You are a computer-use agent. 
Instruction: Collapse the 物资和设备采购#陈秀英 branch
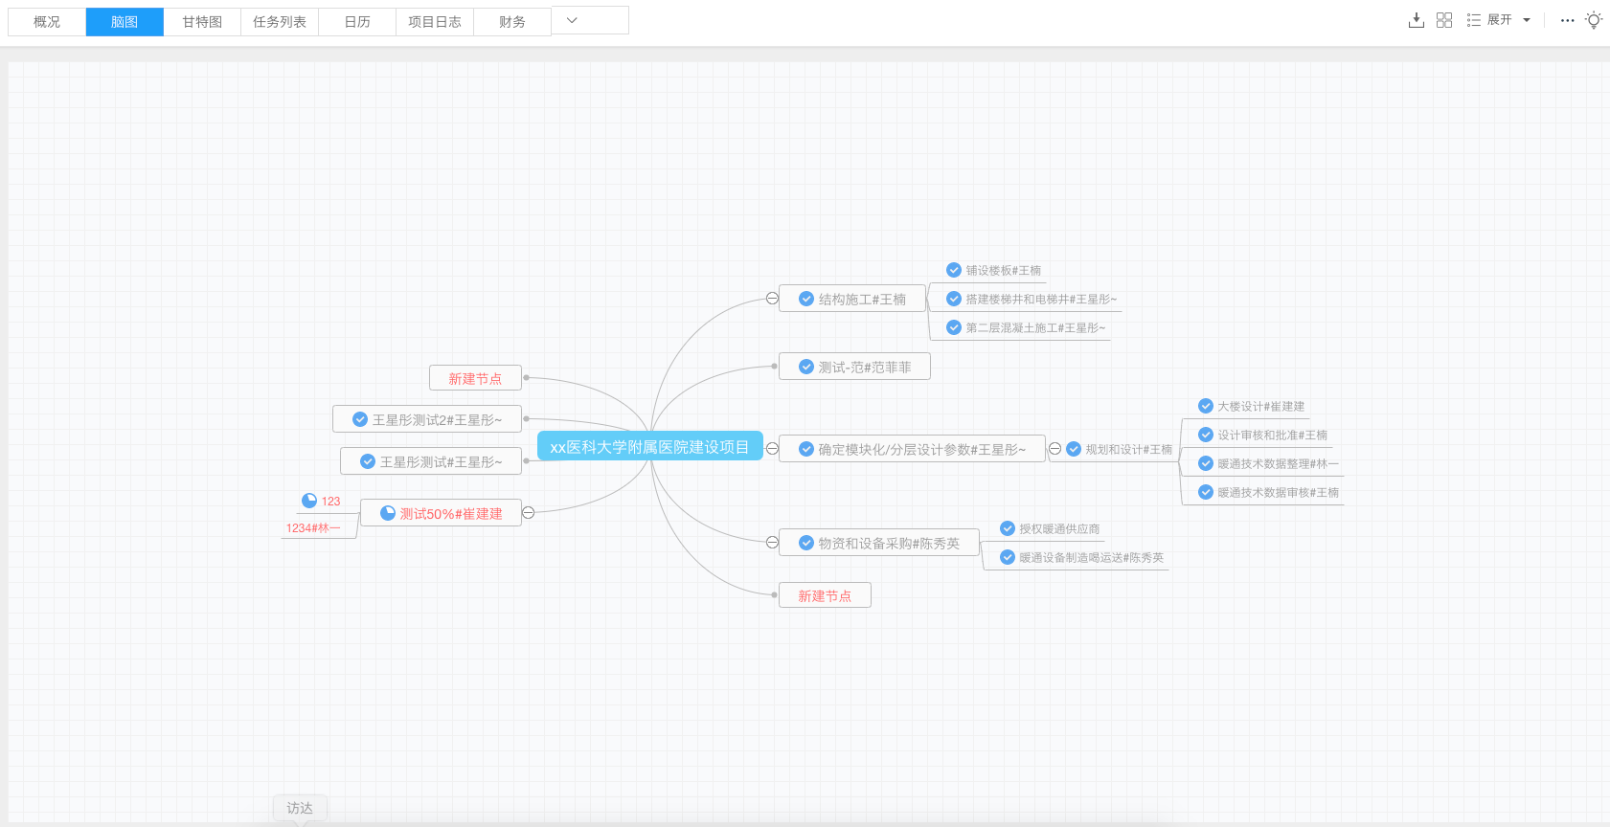(x=772, y=543)
